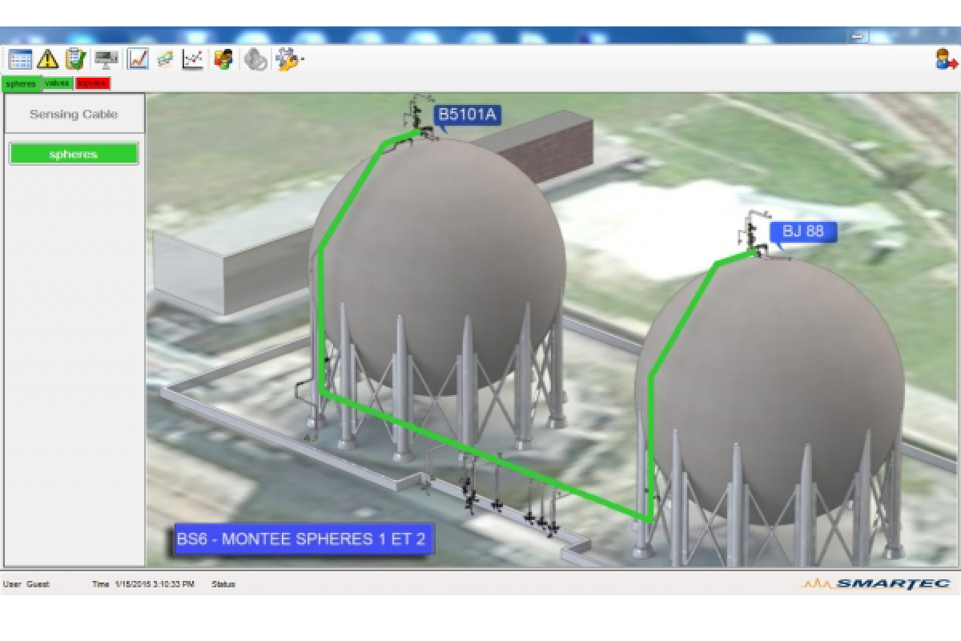Open the user management icon
The image size is (961, 641).
click(x=223, y=59)
